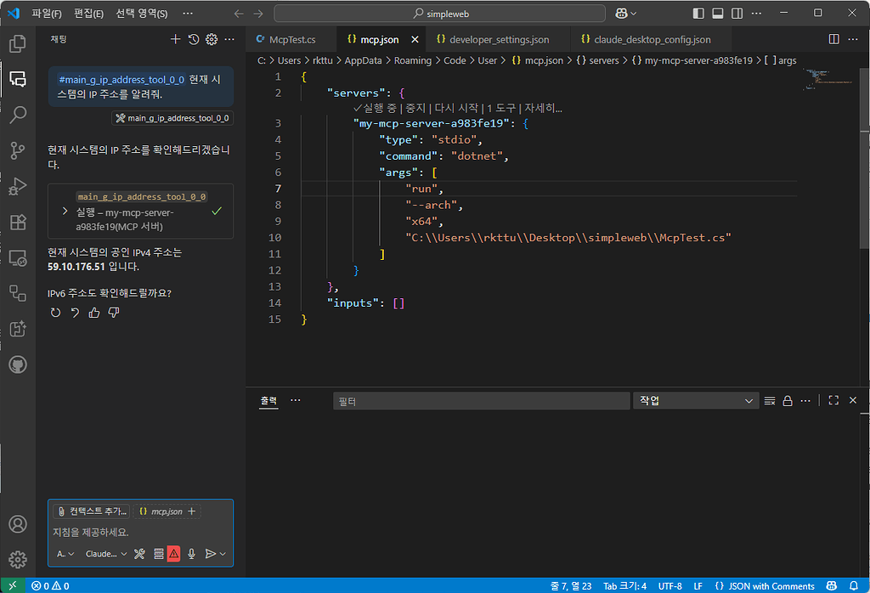
Task: Open the Explorer view in activity bar
Action: pyautogui.click(x=18, y=44)
